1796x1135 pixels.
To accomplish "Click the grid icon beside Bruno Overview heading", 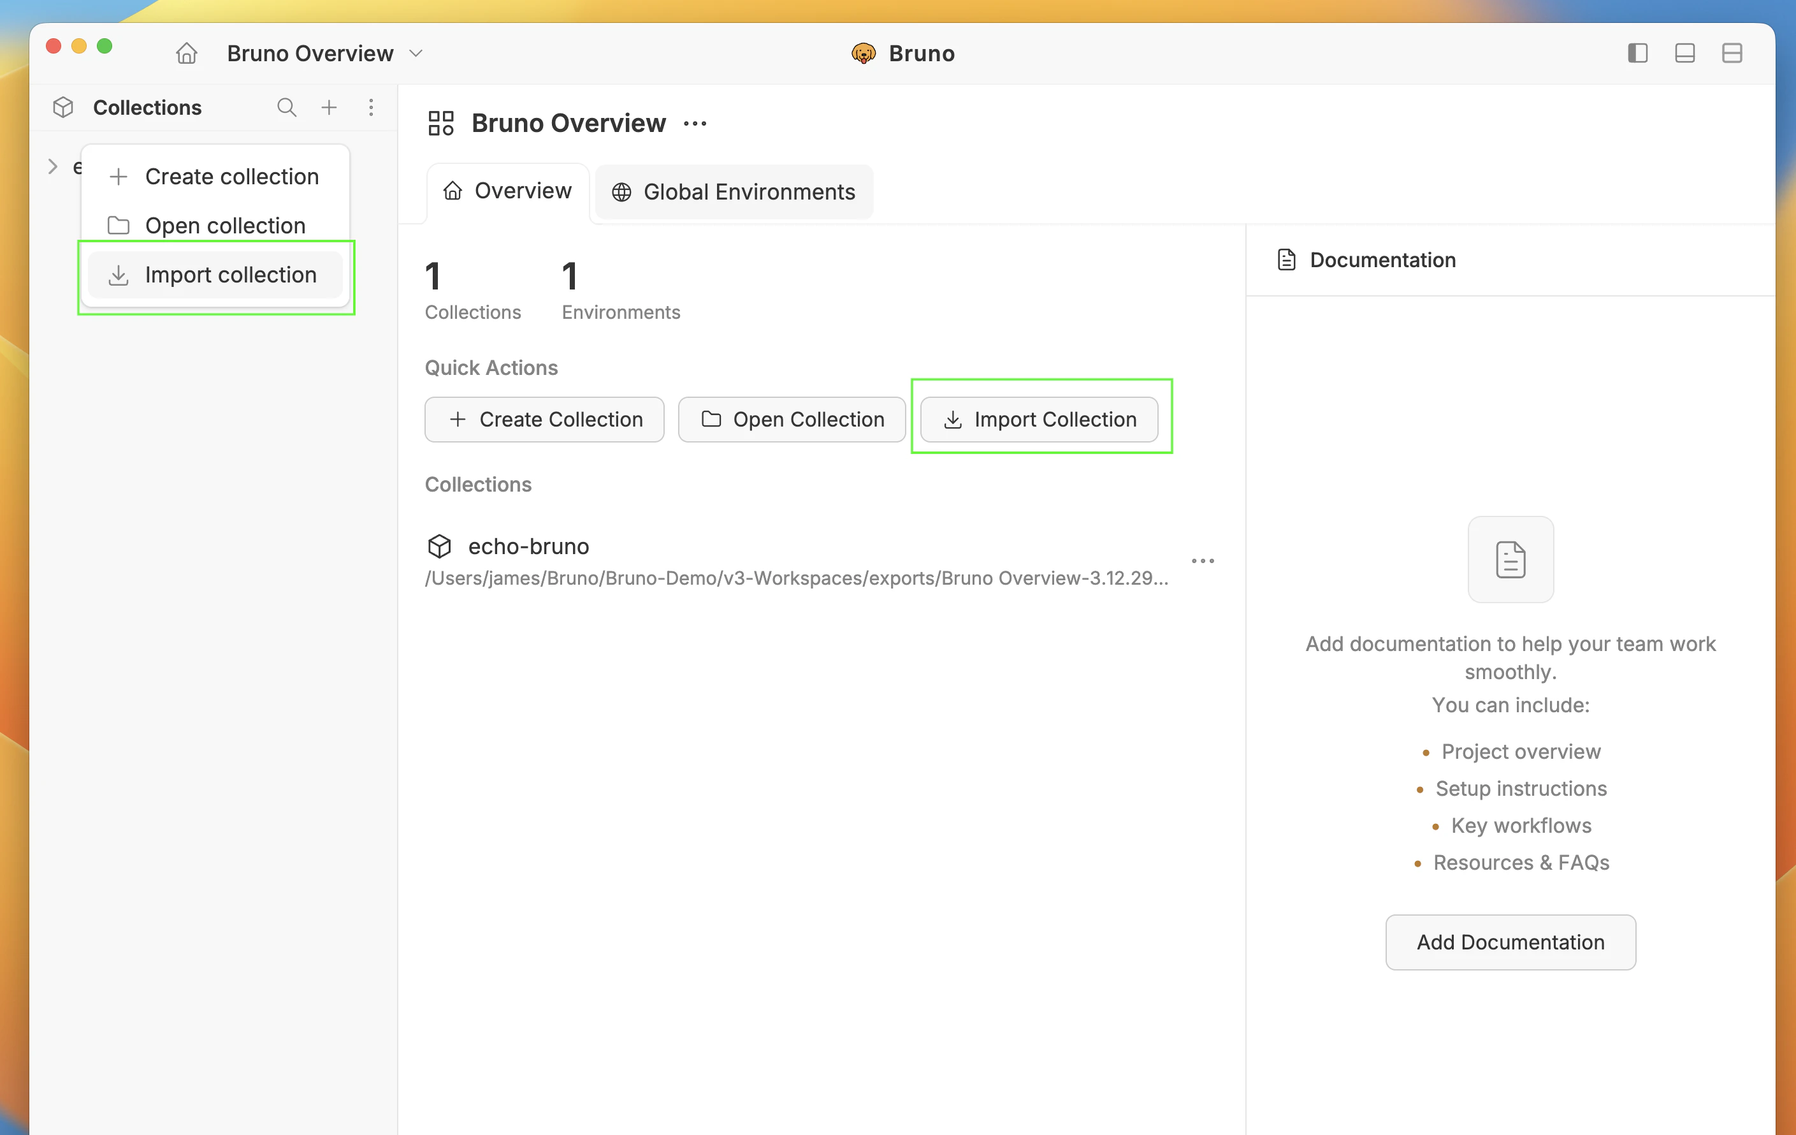I will (x=440, y=122).
